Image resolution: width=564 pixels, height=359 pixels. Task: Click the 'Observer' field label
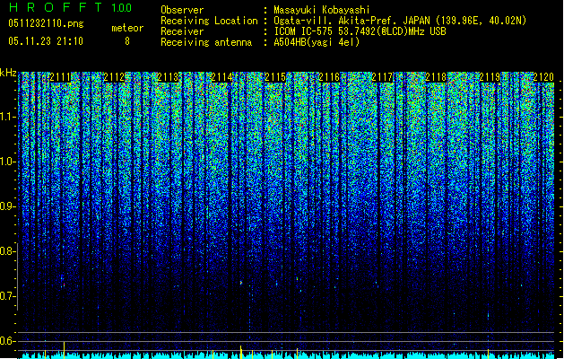coord(182,10)
